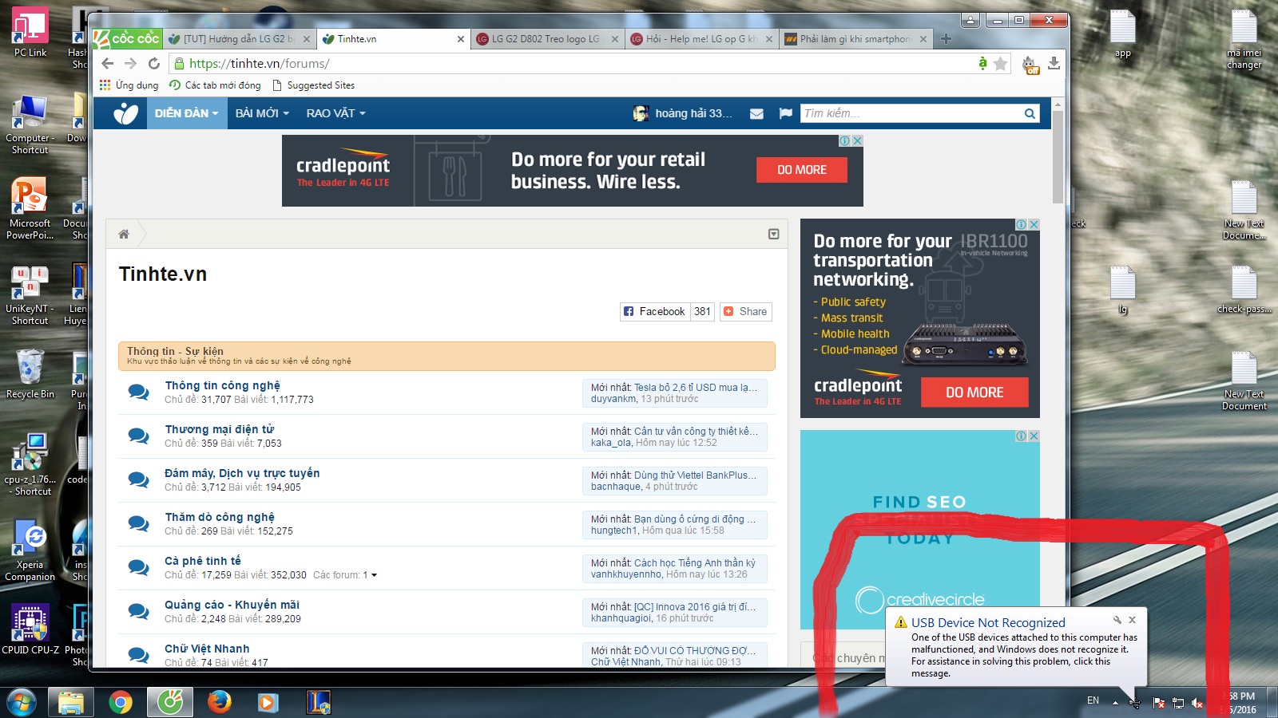Open Suggested Sites bookmark
Viewport: 1278px width, 718px height.
pos(313,85)
